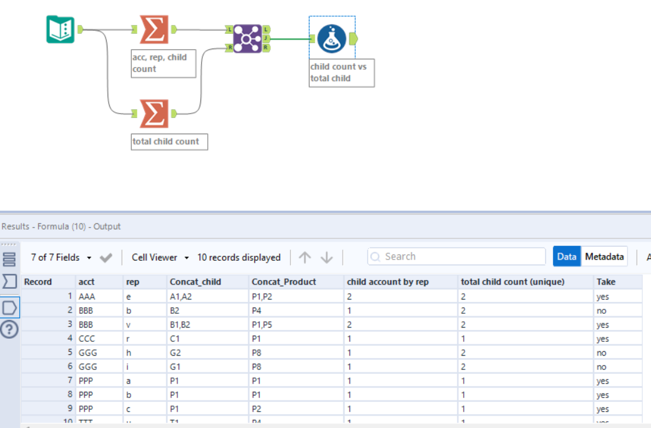651x428 pixels.
Task: Click the Search box in the Results panel
Action: [459, 256]
